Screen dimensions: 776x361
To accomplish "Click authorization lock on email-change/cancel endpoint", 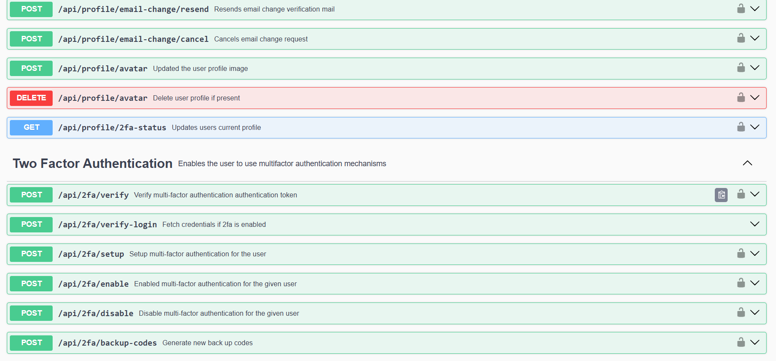I will coord(741,38).
